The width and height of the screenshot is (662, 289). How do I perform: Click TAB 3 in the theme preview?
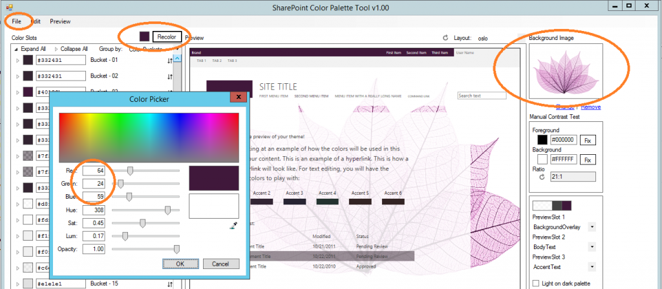click(232, 61)
